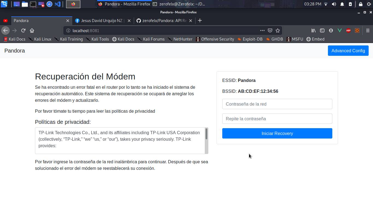Switch to the pinned YouTube tab
373x209 pixels.
pos(5,21)
